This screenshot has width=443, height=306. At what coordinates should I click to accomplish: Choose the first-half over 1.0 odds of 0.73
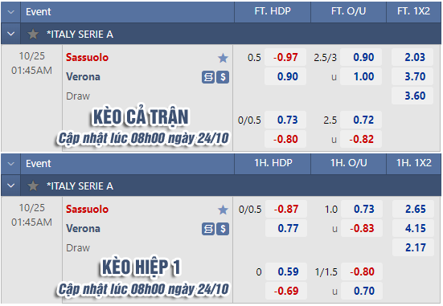point(362,209)
